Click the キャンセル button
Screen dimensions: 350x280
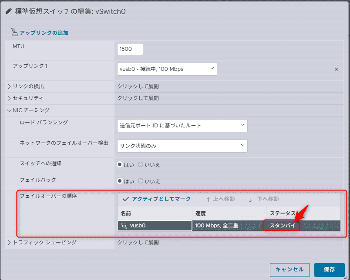pos(290,270)
